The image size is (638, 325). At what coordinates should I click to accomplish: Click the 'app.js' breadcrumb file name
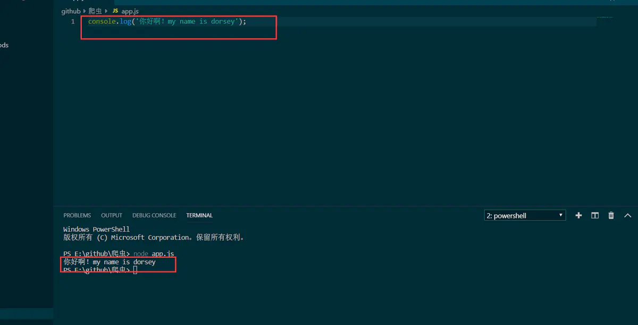[130, 11]
